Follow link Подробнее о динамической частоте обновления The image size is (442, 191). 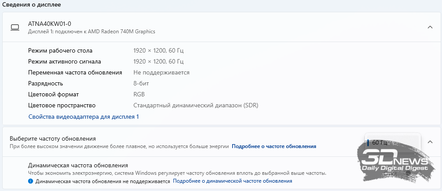pyautogui.click(x=232, y=181)
